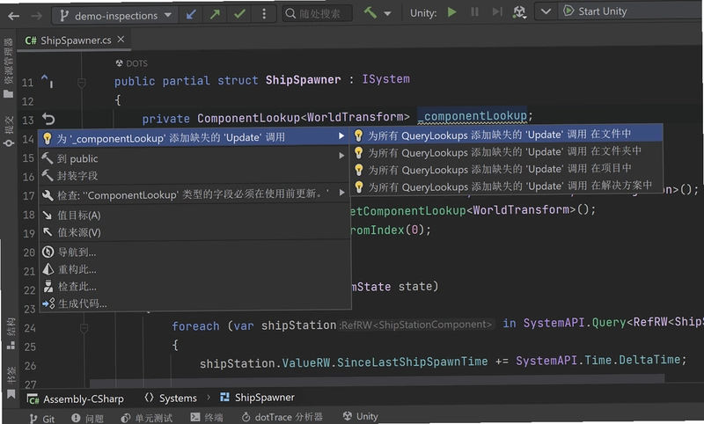This screenshot has width=704, height=424.
Task: Step one frame in Unity
Action: (x=497, y=11)
